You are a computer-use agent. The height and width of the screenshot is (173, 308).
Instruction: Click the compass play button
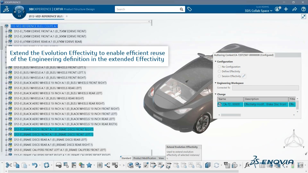19,12
